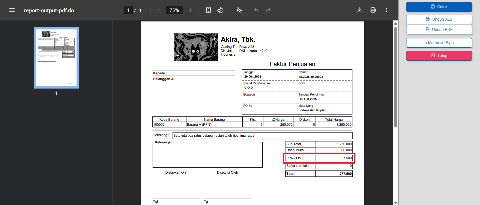
Task: Click the Unduh XLS button
Action: click(439, 19)
